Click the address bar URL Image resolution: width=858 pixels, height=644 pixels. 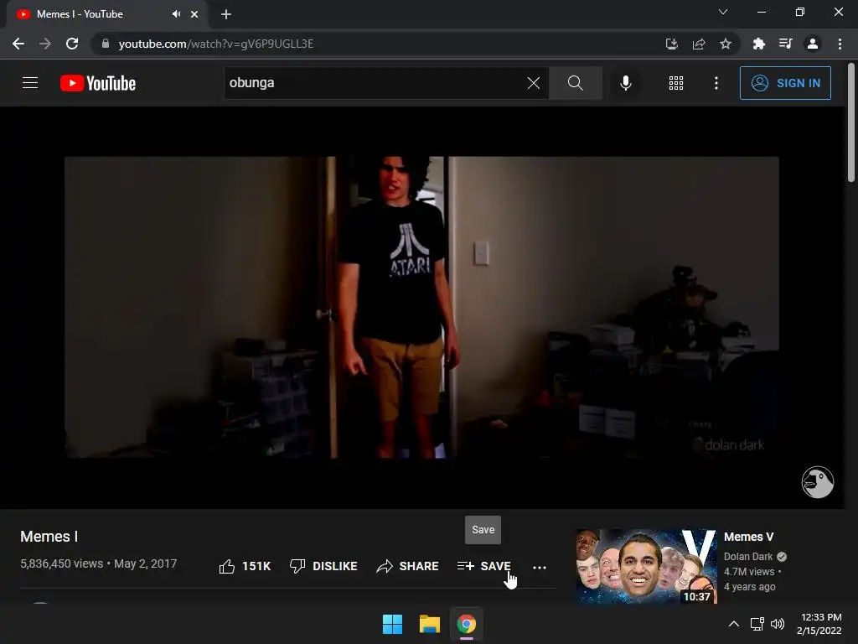(x=215, y=44)
